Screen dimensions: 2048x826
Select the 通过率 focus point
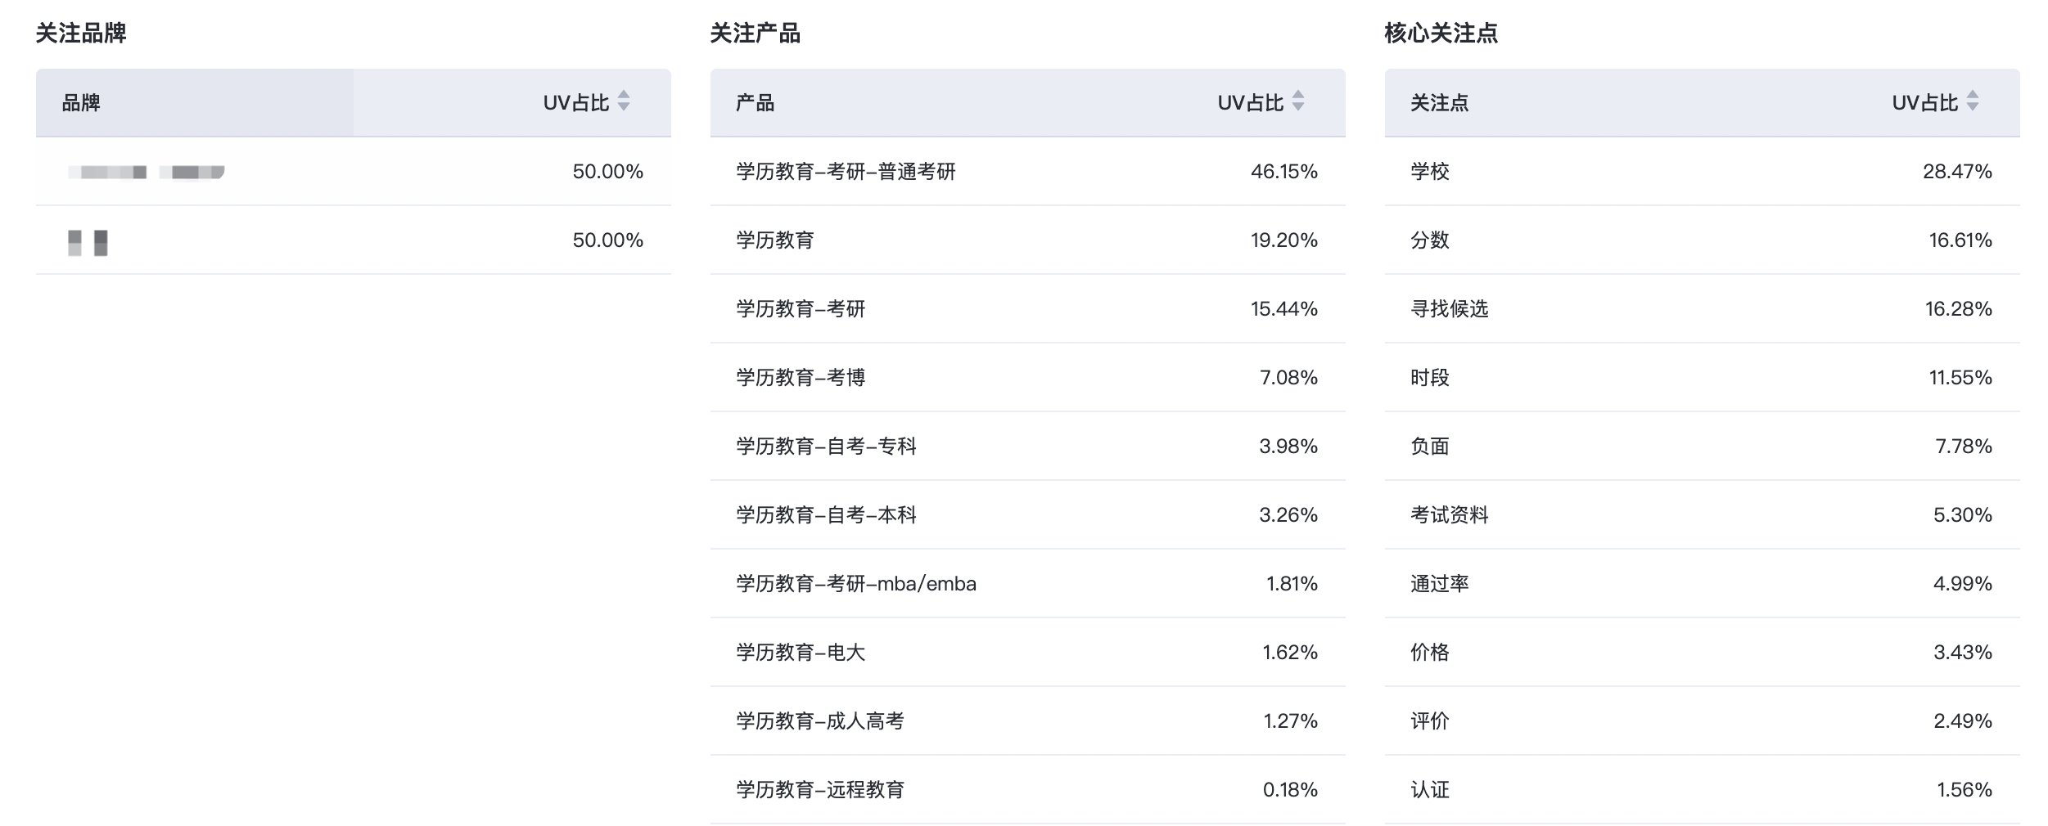click(x=1439, y=584)
